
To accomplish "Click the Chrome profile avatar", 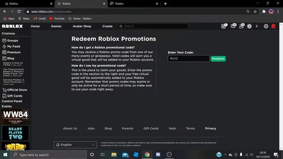I will tap(271, 11).
